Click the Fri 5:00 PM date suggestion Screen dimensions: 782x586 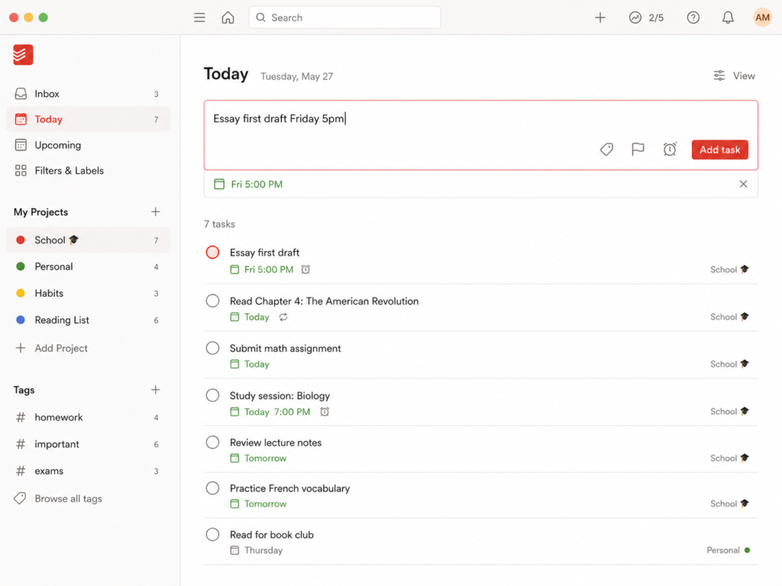248,185
